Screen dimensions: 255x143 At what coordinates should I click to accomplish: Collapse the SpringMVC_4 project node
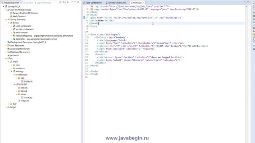tap(3, 6)
